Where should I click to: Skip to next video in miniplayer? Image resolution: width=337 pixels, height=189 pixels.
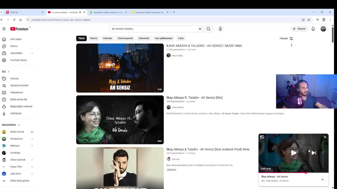[314, 153]
